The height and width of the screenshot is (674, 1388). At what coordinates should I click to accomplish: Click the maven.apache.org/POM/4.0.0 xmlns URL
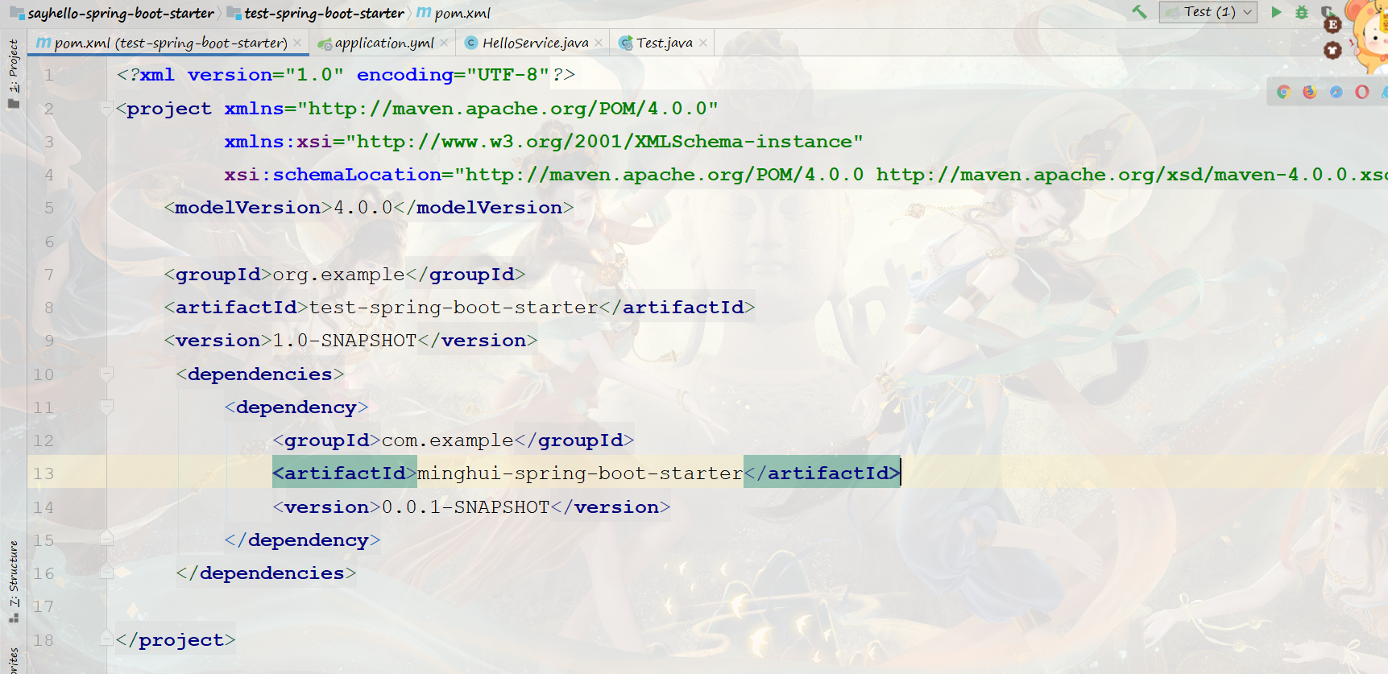[x=508, y=109]
